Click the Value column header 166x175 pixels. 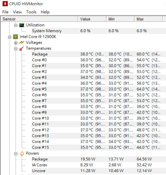pos(92,19)
